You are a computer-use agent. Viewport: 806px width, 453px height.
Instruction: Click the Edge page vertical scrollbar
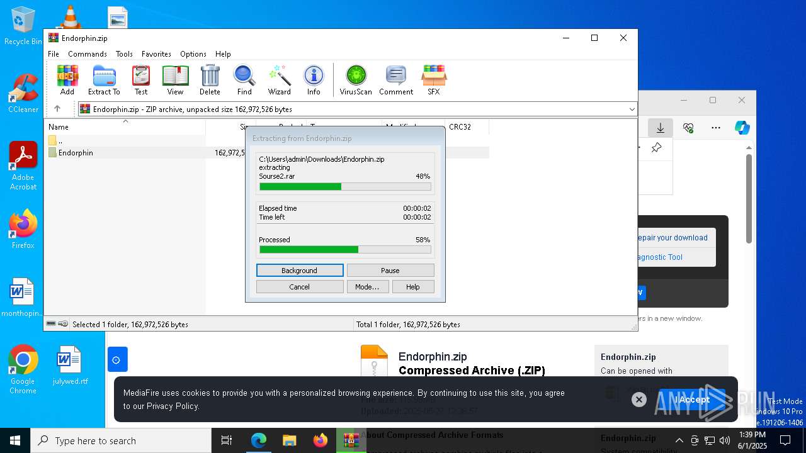[749, 198]
